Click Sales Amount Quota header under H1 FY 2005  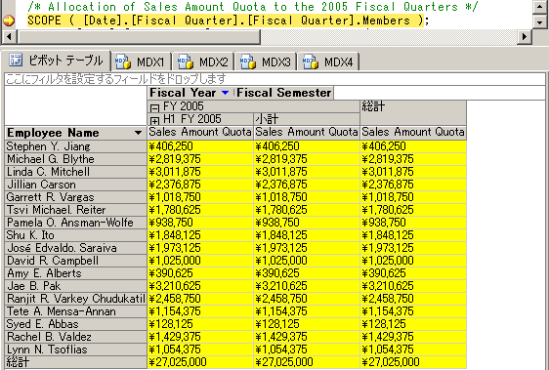coord(200,132)
